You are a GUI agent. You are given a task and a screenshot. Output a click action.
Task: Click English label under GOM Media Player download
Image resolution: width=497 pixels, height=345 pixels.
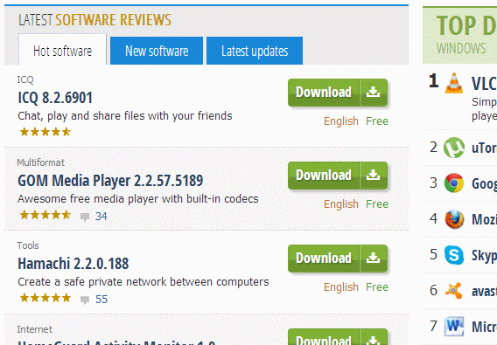pos(341,204)
